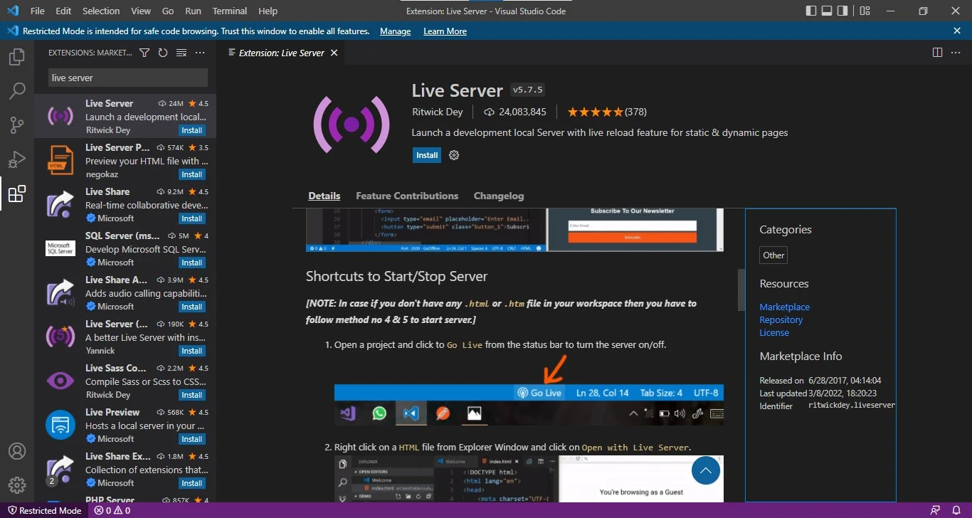Refresh the extensions list
The width and height of the screenshot is (972, 518).
[163, 53]
